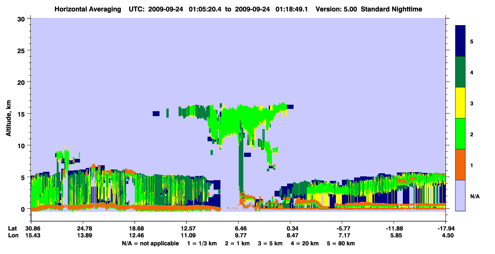Click the 'Standard Nighttime' text in title

pyautogui.click(x=391, y=9)
